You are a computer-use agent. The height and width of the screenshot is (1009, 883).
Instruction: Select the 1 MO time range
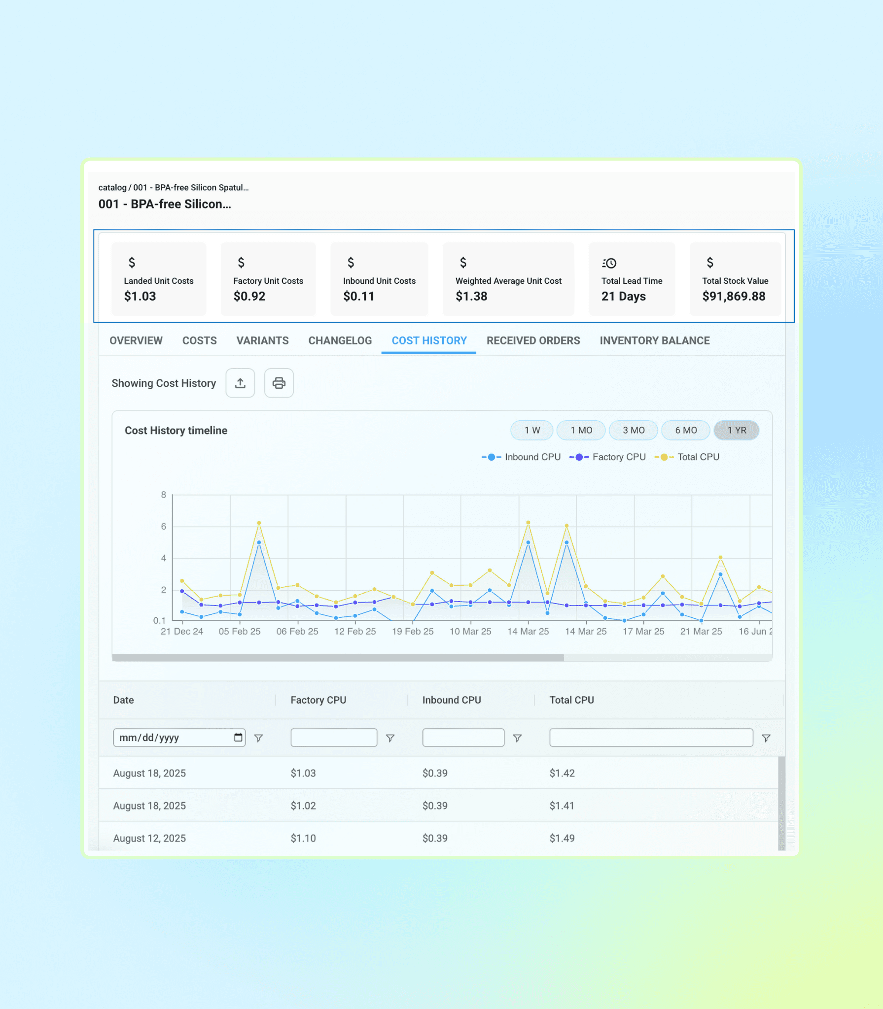pos(581,430)
